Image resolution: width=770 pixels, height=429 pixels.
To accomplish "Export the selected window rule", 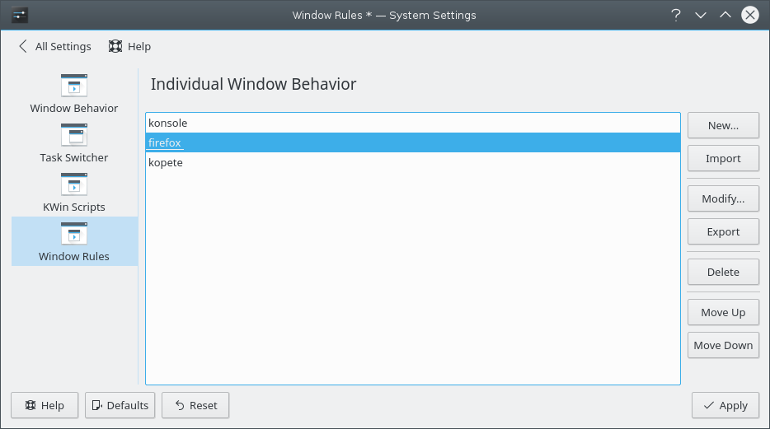I will click(x=723, y=231).
